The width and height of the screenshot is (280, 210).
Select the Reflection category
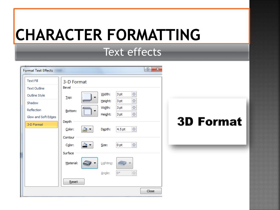34,110
